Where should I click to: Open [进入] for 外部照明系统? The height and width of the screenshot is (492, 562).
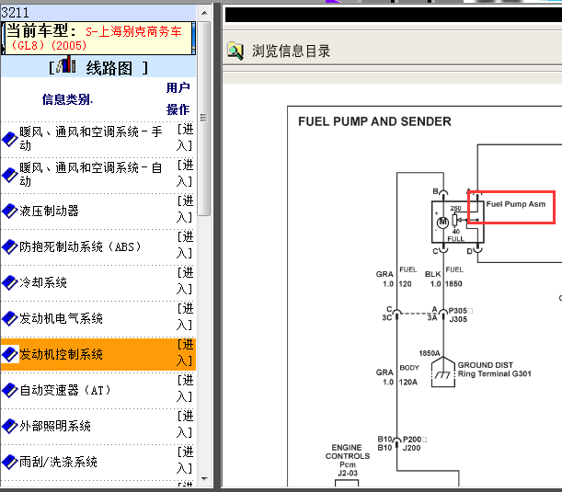[185, 424]
